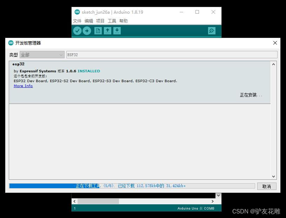This screenshot has width=286, height=218.
Task: Click the board list scroll-up arrow
Action: click(x=273, y=64)
